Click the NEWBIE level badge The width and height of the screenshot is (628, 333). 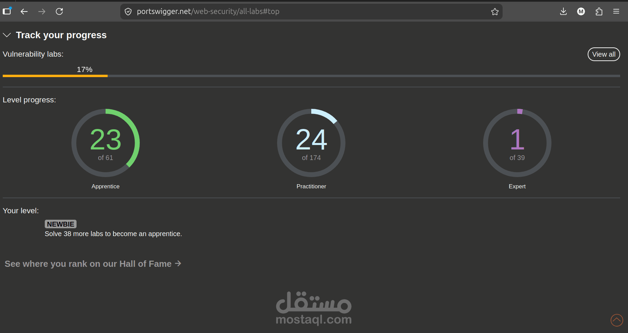pyautogui.click(x=60, y=224)
